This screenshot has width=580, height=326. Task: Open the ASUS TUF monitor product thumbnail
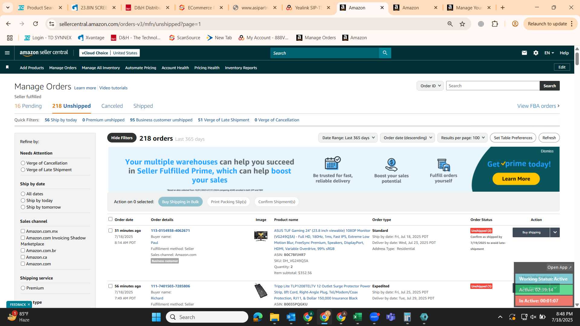click(261, 236)
